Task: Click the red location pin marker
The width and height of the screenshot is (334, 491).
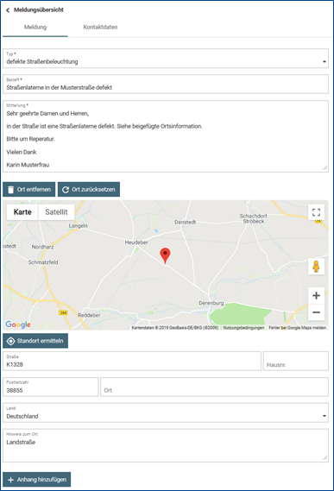Action: 165,255
